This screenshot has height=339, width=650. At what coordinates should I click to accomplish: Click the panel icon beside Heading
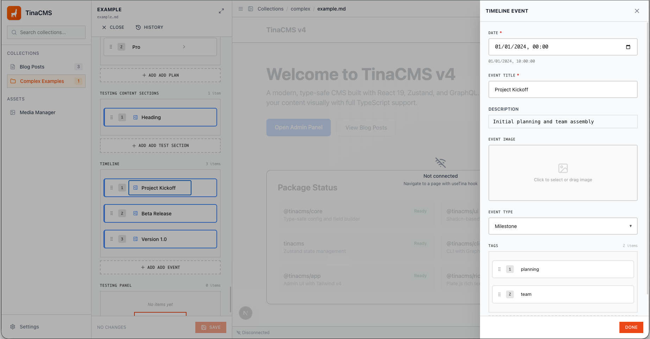(x=135, y=117)
